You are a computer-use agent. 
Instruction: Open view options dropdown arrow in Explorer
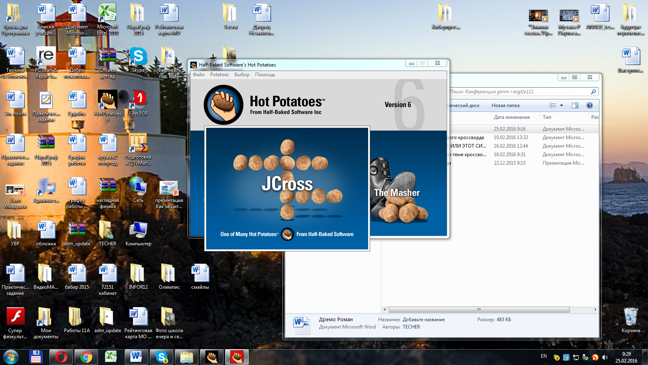pos(561,105)
